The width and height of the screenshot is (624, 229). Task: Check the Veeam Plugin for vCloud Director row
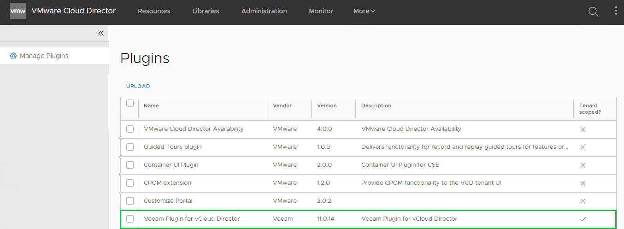[130, 219]
